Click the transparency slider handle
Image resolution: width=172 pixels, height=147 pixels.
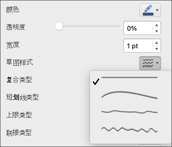tap(59, 26)
